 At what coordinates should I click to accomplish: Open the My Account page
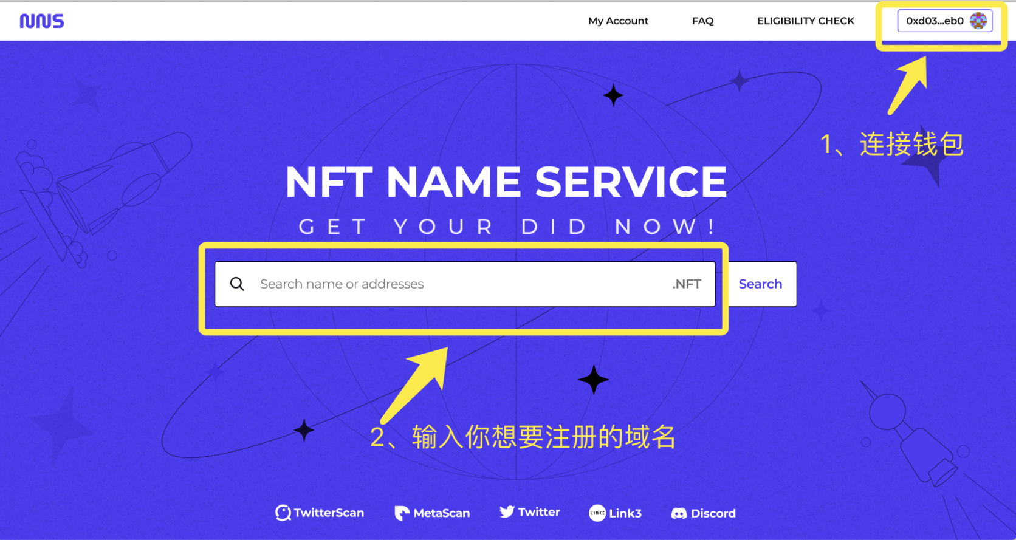(618, 21)
